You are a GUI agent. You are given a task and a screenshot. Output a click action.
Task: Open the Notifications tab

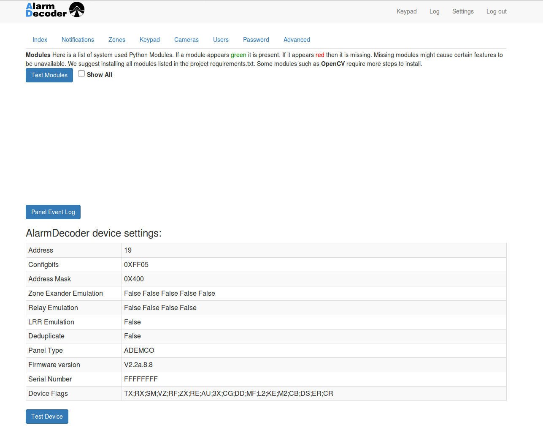[78, 40]
